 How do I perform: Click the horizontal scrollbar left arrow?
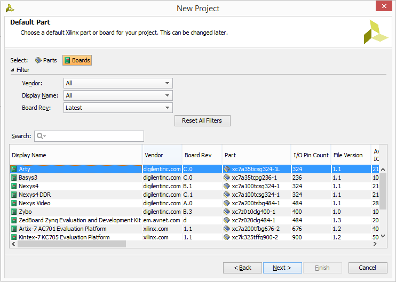click(x=13, y=244)
